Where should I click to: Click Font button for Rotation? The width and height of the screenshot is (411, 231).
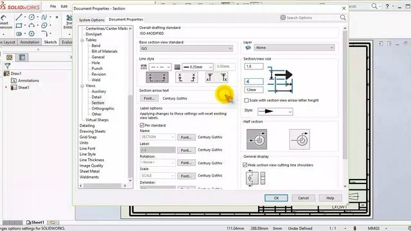pyautogui.click(x=186, y=163)
